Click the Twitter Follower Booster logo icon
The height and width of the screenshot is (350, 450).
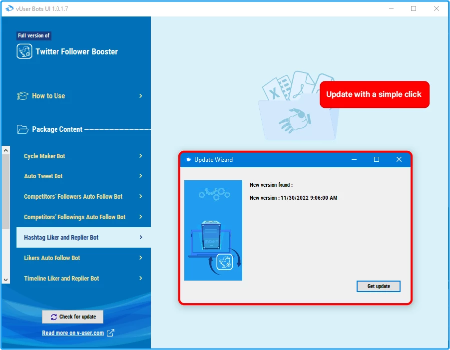(x=24, y=51)
